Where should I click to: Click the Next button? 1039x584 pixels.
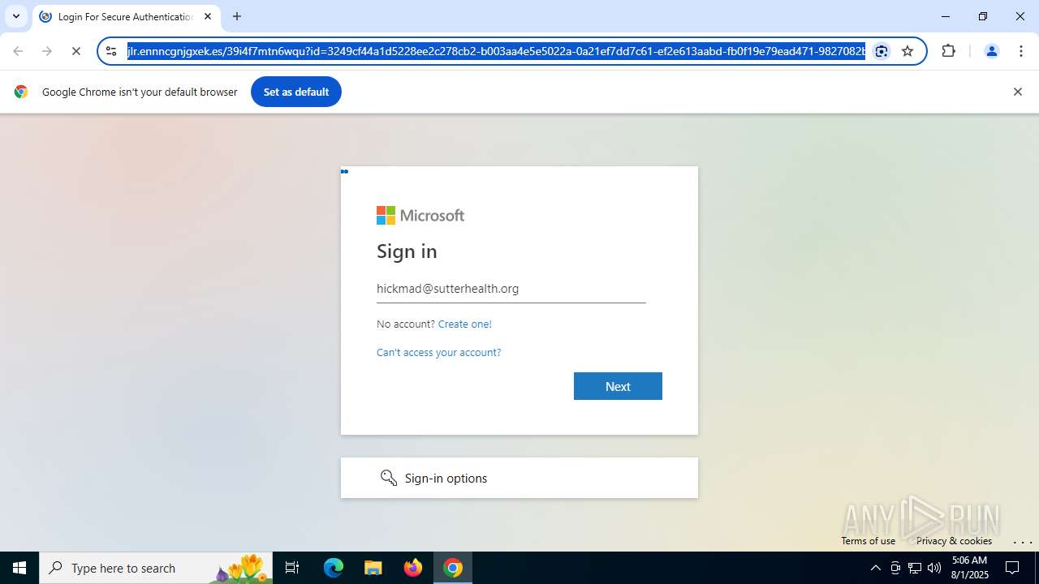pos(618,386)
